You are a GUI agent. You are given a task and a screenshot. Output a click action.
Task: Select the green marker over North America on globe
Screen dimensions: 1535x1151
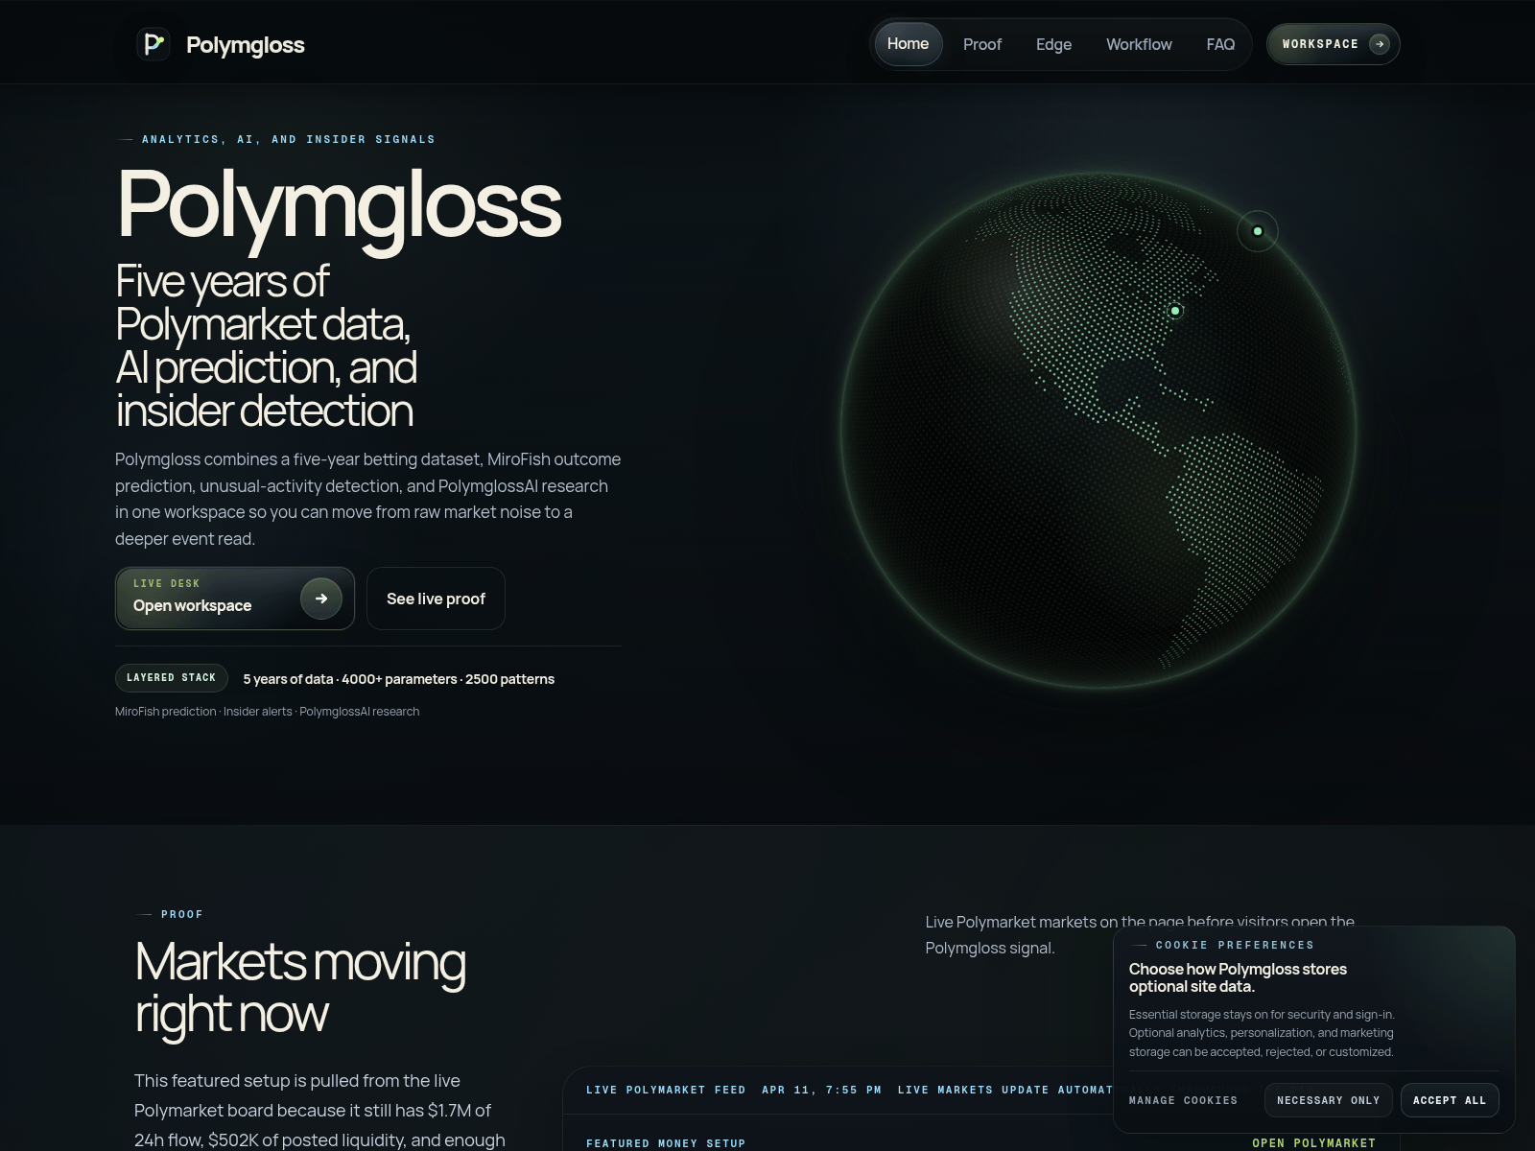pyautogui.click(x=1174, y=310)
